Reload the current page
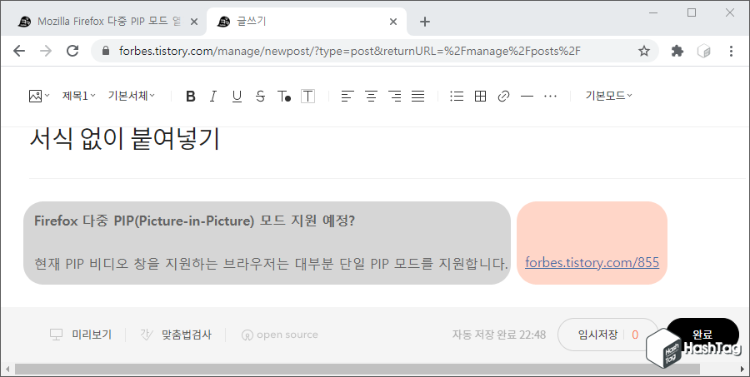 click(72, 51)
